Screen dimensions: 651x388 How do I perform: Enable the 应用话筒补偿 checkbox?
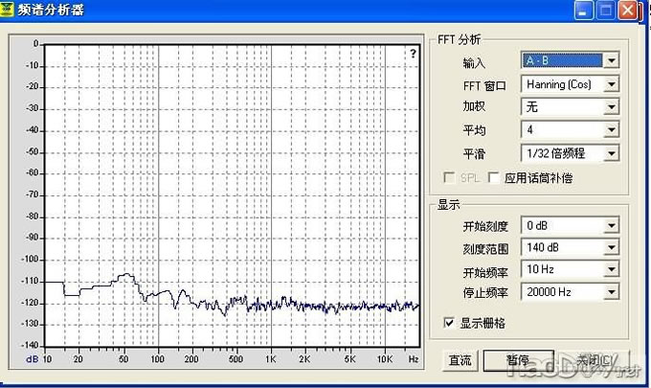tap(494, 177)
